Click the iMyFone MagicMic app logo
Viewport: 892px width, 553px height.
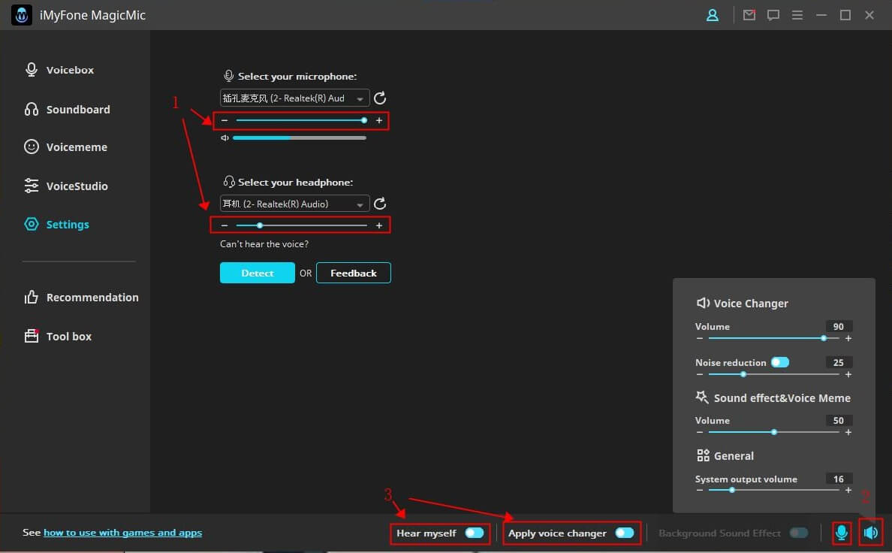coord(22,15)
